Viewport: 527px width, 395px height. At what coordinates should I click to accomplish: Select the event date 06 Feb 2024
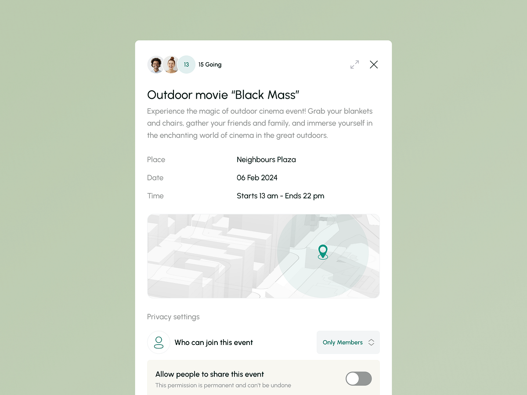[257, 177]
